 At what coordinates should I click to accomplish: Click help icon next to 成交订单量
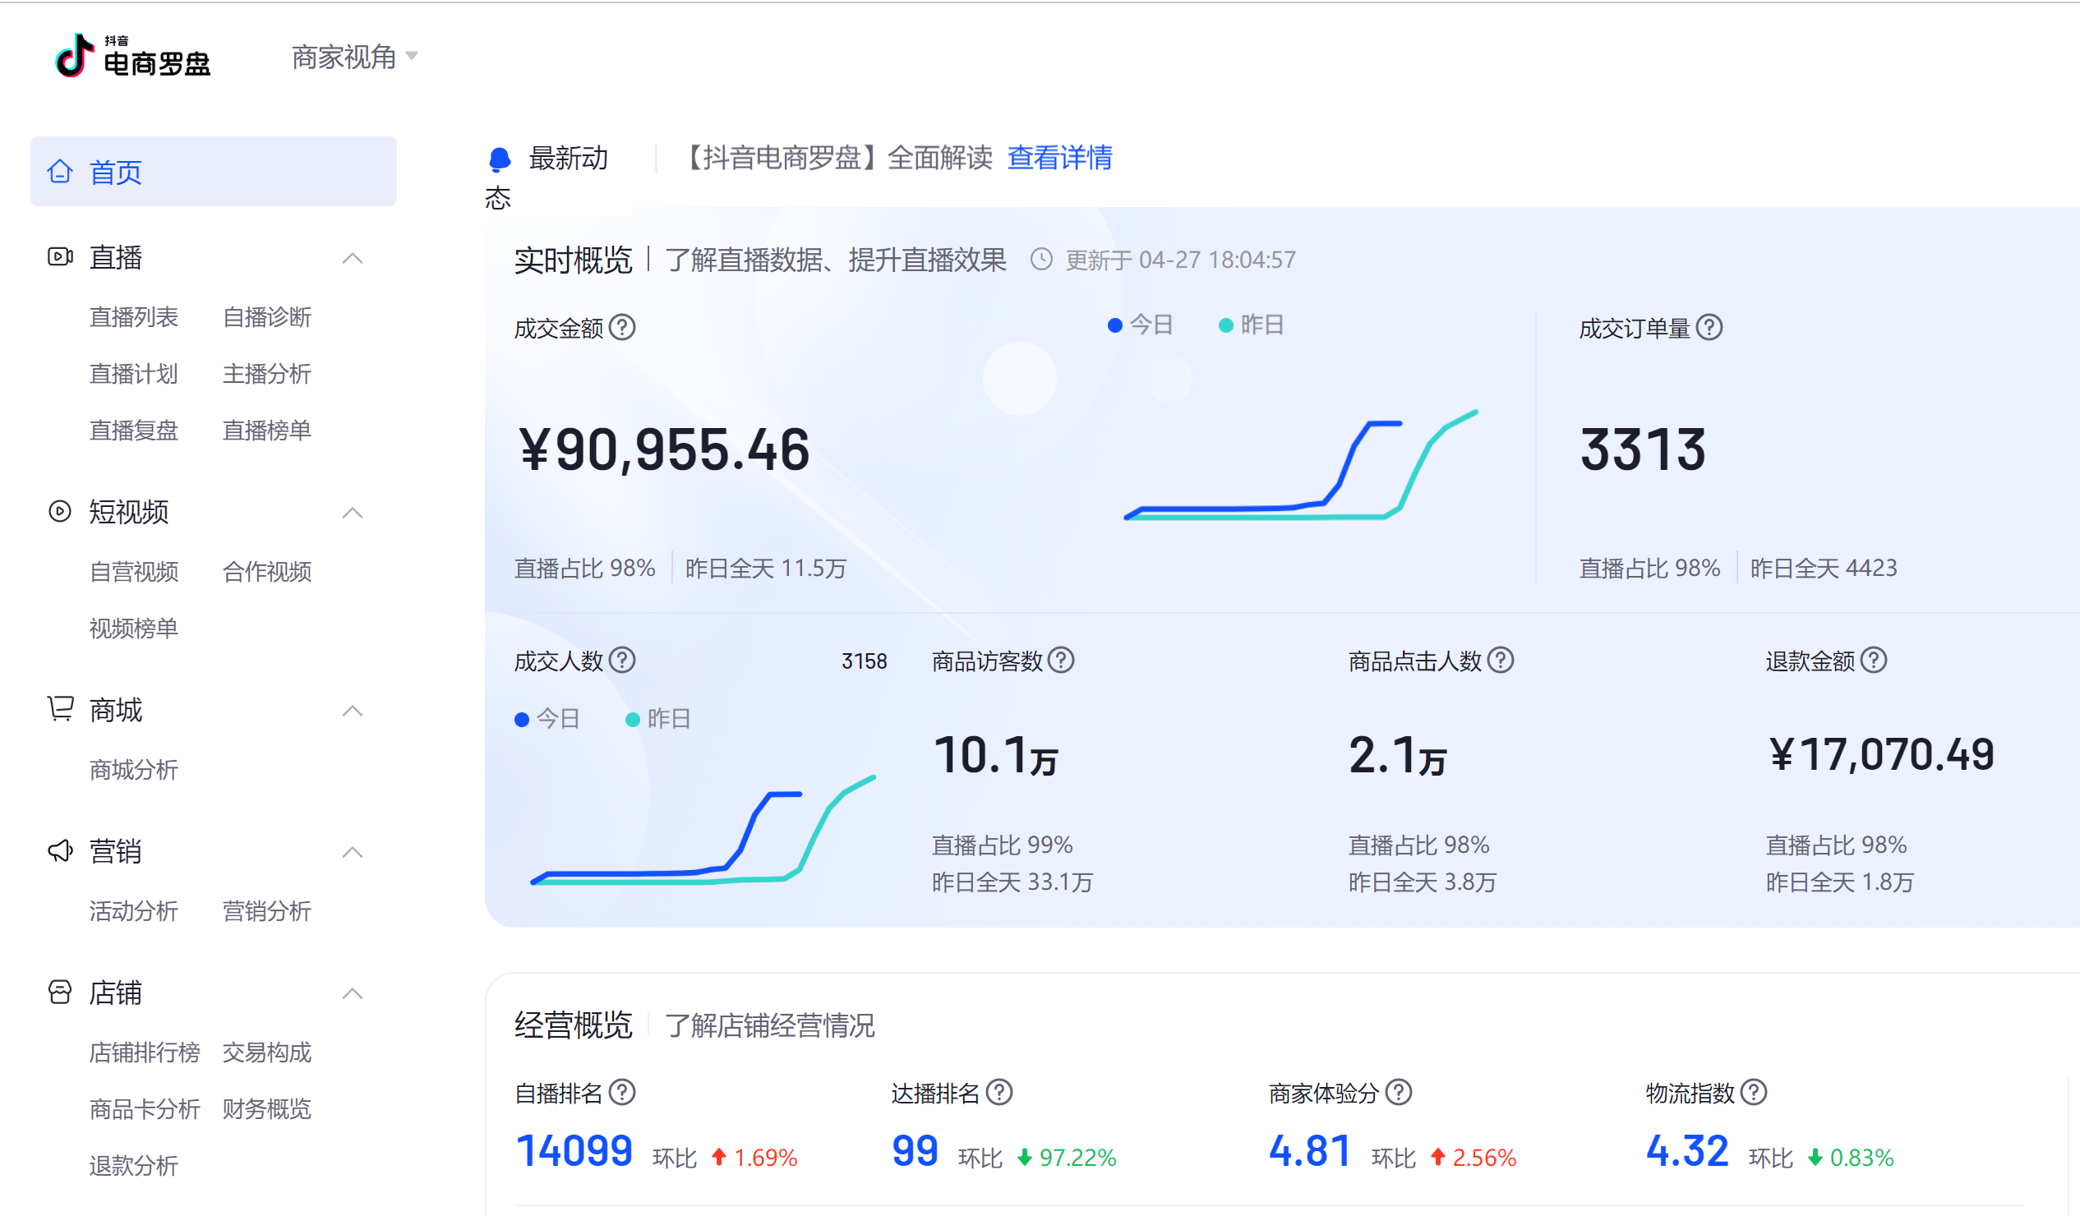coord(1709,328)
